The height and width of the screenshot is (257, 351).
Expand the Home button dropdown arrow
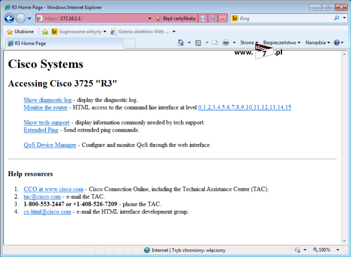[x=189, y=43]
